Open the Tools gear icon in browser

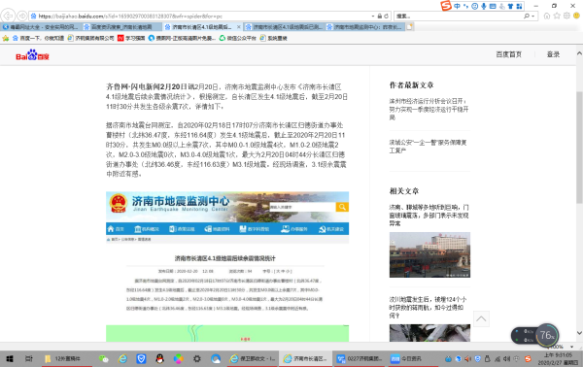click(566, 16)
